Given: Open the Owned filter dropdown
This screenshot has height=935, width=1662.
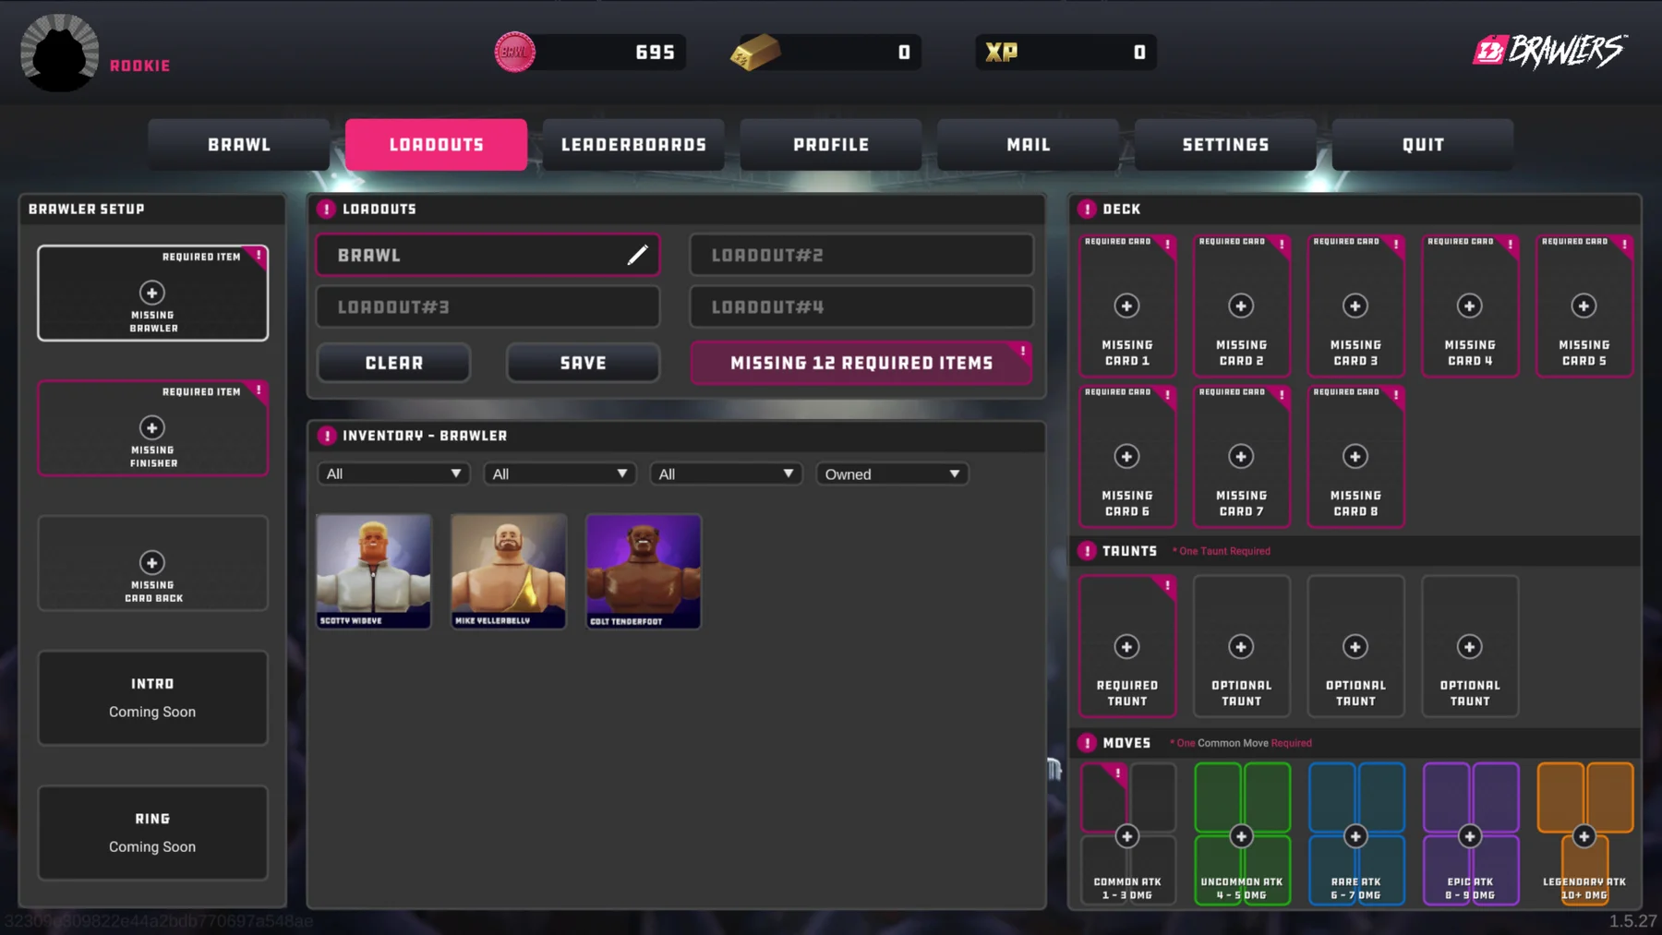Looking at the screenshot, I should (x=892, y=473).
